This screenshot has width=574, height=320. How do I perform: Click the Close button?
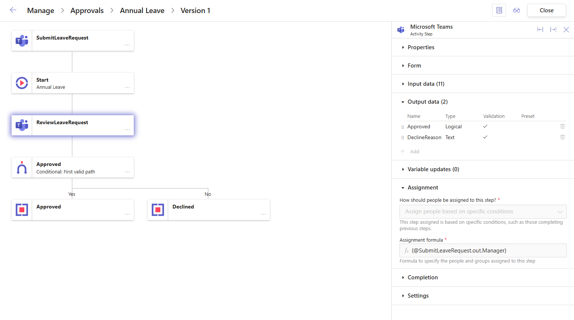546,10
